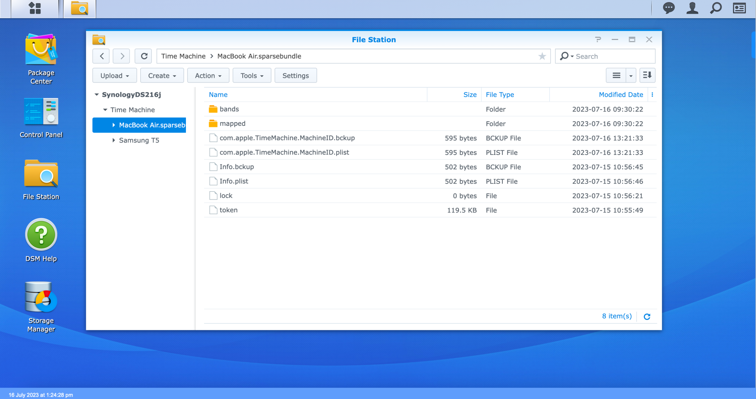Open DSM Help desktop shortcut

[x=41, y=240]
